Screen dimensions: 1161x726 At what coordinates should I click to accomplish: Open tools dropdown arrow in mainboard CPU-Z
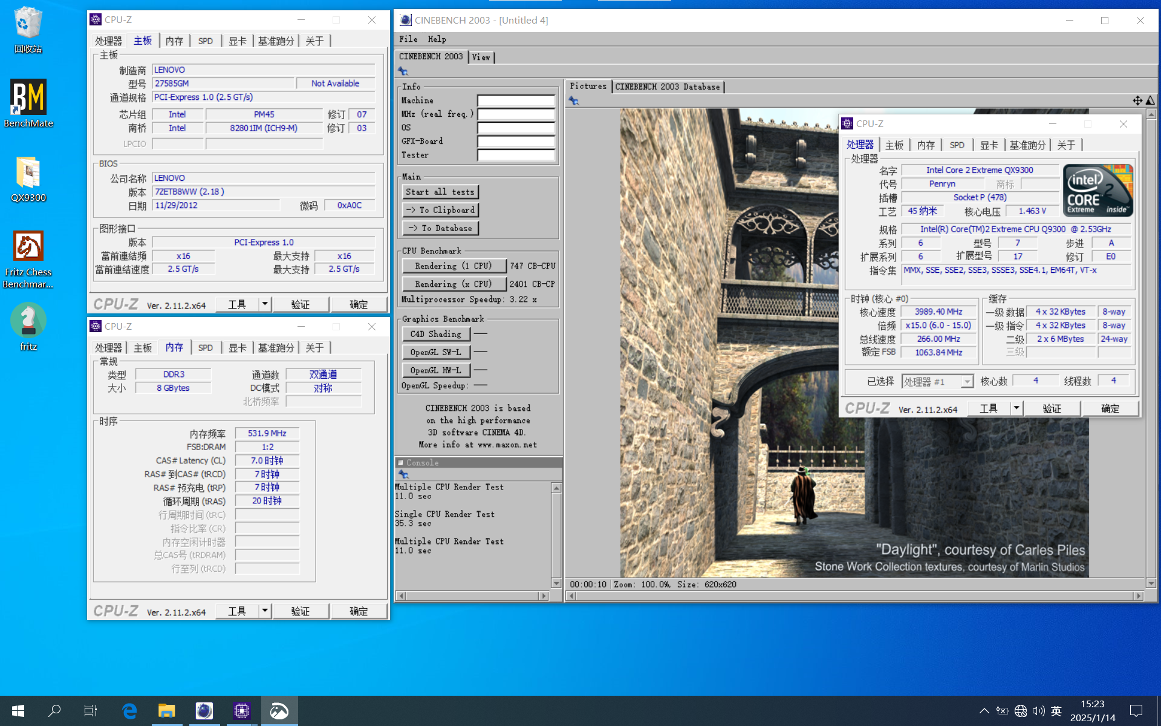point(265,304)
